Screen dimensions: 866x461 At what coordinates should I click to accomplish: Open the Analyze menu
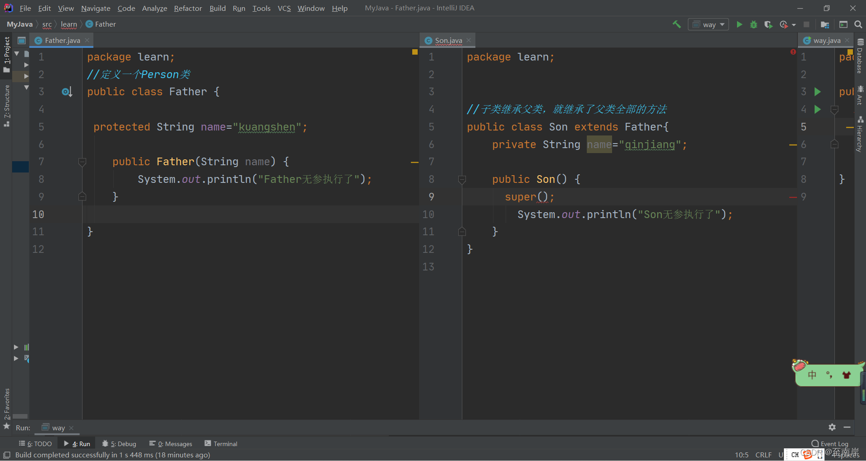click(154, 8)
